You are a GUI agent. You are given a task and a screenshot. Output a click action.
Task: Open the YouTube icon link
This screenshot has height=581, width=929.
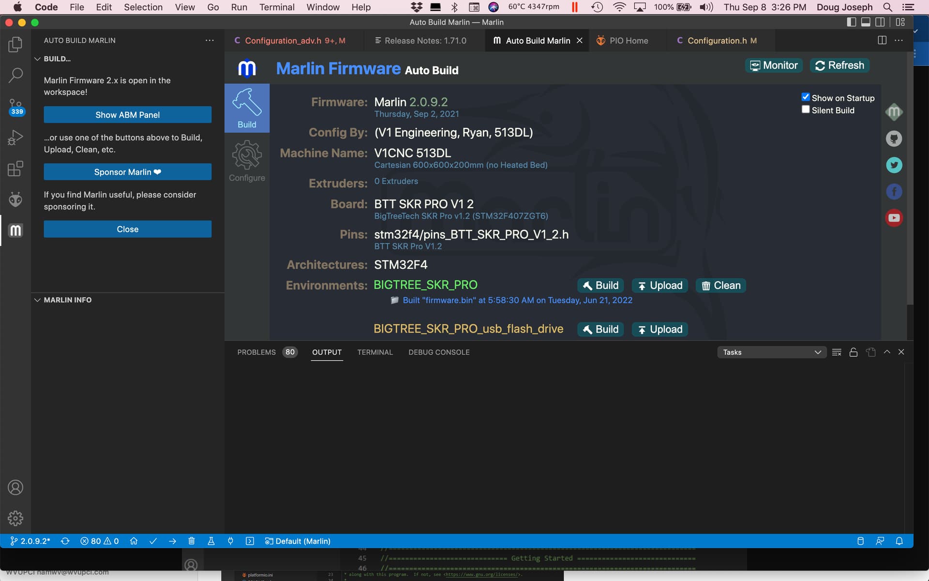pyautogui.click(x=894, y=218)
